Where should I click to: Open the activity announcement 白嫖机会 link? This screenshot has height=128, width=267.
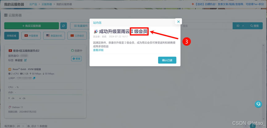[228, 4]
